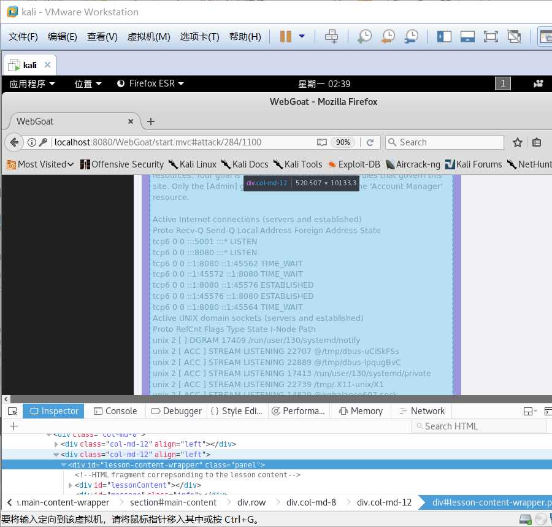The width and height of the screenshot is (552, 527).
Task: Switch to the Network devtools tab
Action: (422, 411)
